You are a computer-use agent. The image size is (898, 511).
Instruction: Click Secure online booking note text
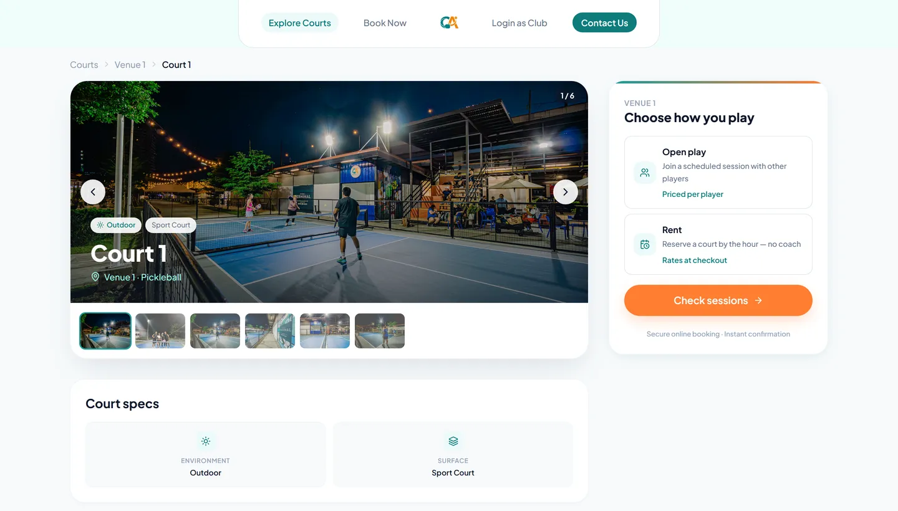[x=718, y=334]
